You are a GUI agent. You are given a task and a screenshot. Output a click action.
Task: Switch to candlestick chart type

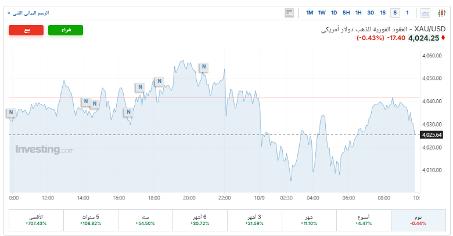pos(441,13)
